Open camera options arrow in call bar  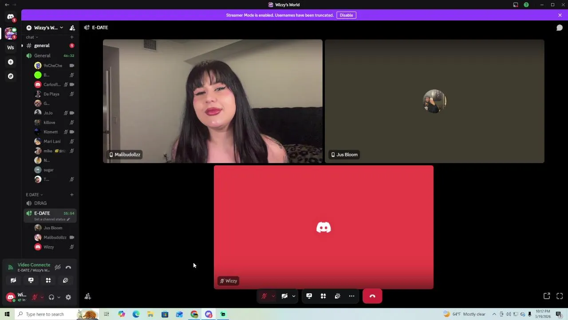pyautogui.click(x=293, y=296)
